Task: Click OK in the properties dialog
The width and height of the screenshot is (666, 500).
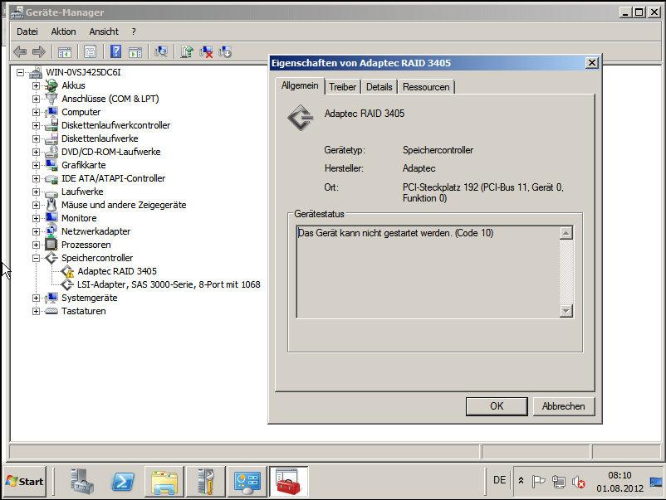Action: tap(497, 406)
